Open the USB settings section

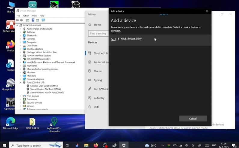(96, 107)
